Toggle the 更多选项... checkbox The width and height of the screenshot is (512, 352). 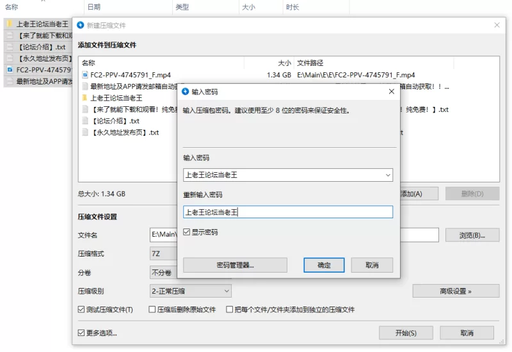81,333
